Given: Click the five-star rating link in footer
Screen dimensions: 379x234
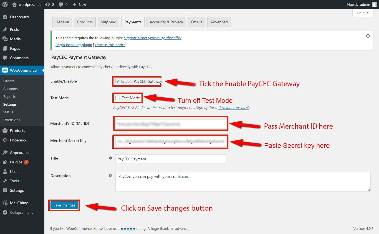Looking at the screenshot, I should tap(128, 228).
